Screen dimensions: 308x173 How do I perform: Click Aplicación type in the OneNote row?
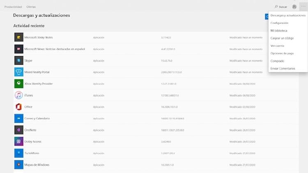pos(99,130)
